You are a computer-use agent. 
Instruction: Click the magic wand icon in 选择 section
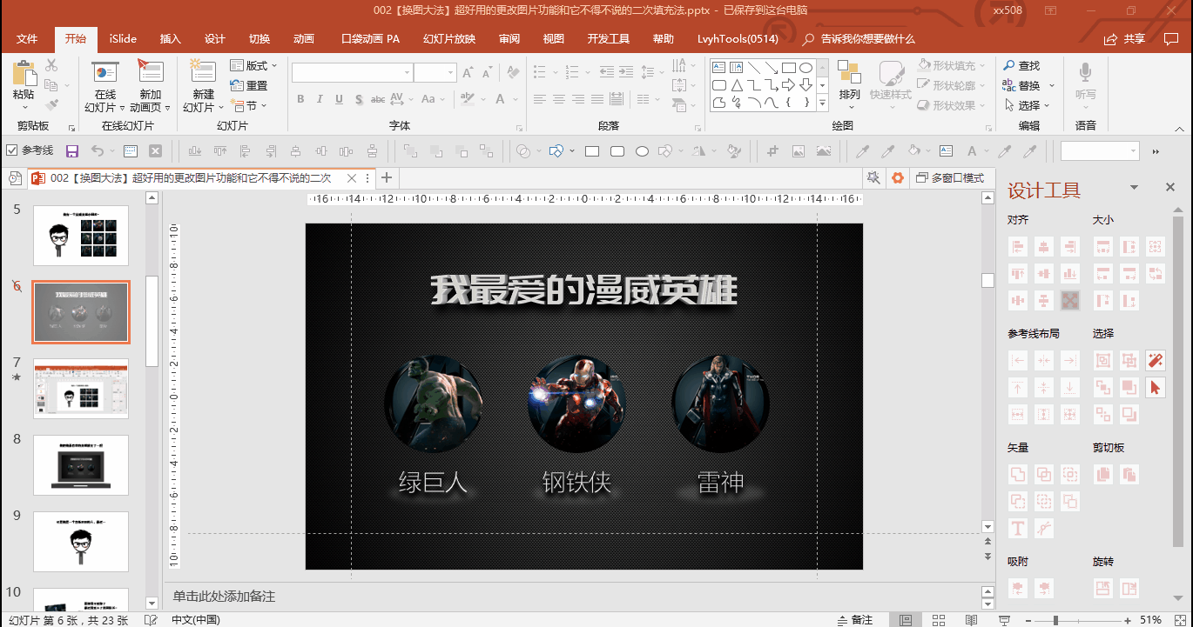point(1156,360)
